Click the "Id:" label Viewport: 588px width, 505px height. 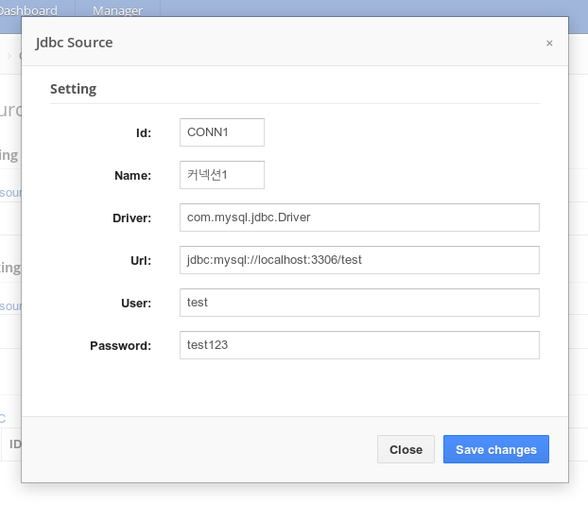click(144, 132)
